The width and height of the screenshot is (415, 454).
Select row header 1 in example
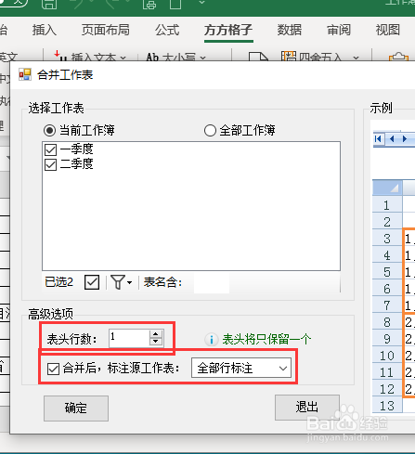coord(387,205)
